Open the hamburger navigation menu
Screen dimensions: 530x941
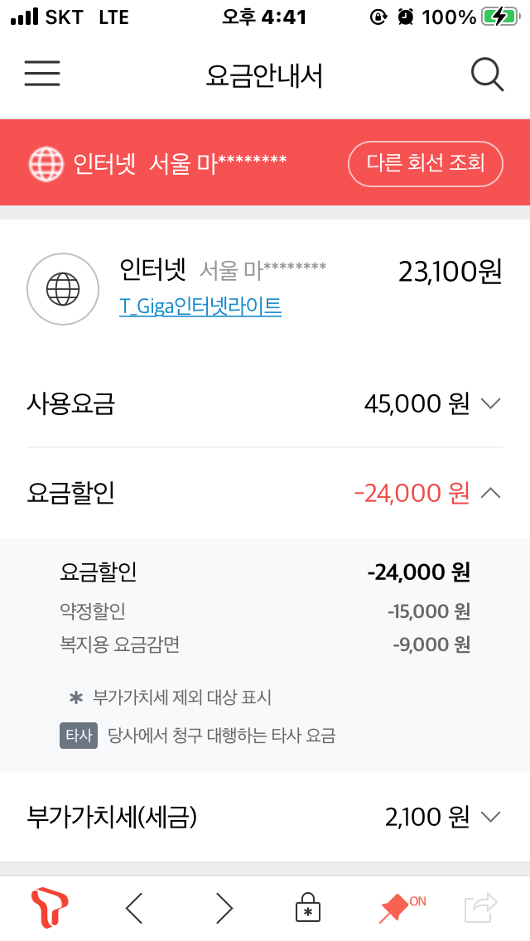tap(41, 74)
